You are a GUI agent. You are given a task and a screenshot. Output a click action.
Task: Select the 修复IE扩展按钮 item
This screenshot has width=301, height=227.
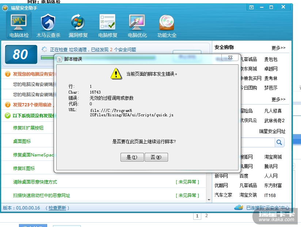click(x=28, y=128)
